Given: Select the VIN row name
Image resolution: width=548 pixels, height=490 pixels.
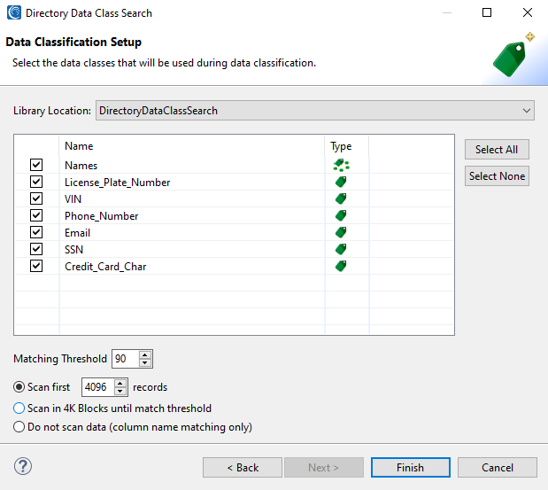Looking at the screenshot, I should click(73, 199).
